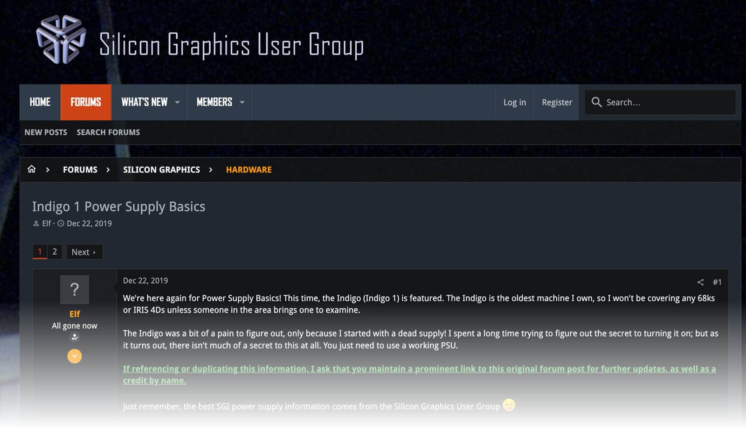
Task: Open the Hardware breadcrumb link
Action: [249, 170]
